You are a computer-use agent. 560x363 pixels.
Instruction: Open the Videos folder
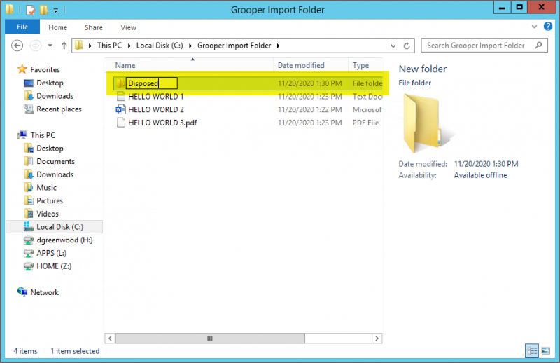pos(48,214)
